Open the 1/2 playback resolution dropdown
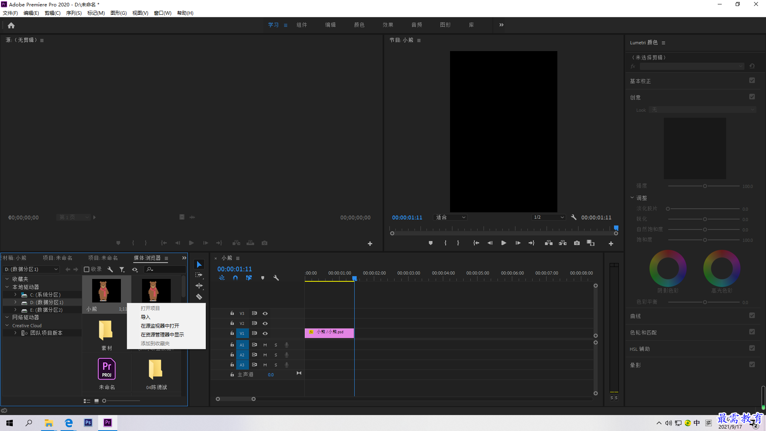 549,217
